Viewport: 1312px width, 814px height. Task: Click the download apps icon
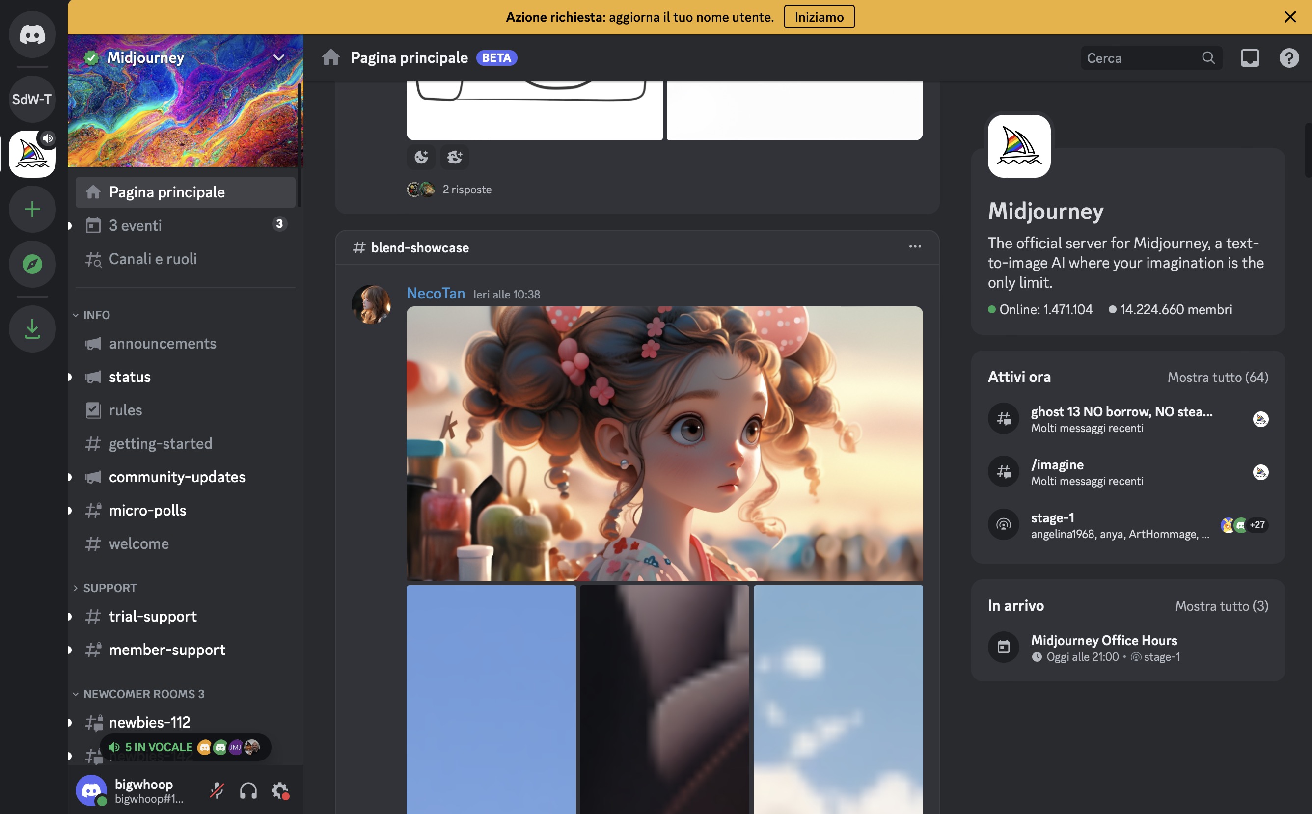click(32, 328)
